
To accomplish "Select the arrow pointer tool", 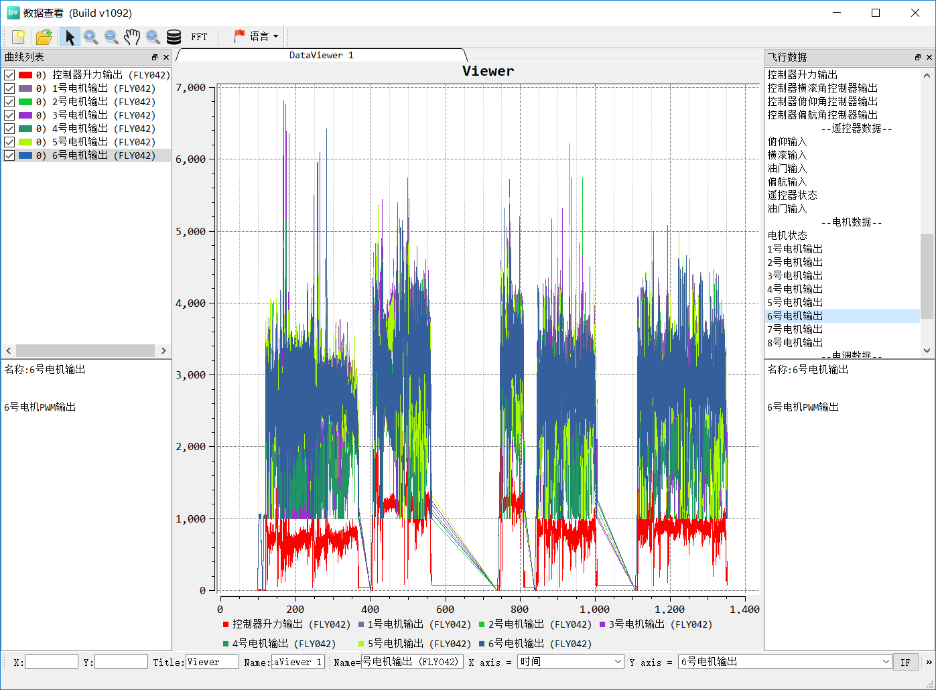I will point(70,37).
